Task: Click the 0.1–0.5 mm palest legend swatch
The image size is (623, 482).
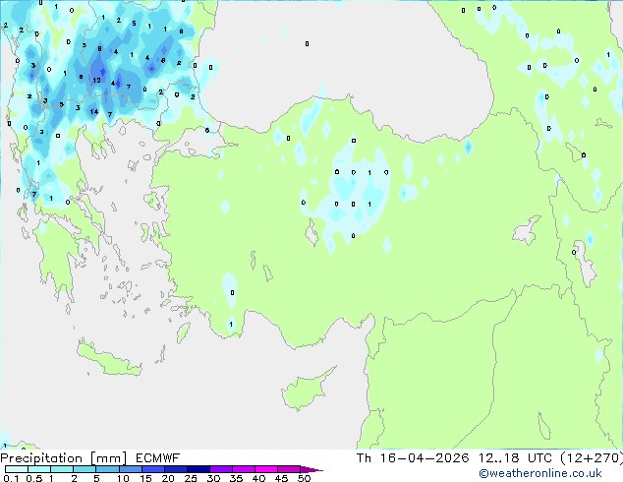Action: point(17,469)
